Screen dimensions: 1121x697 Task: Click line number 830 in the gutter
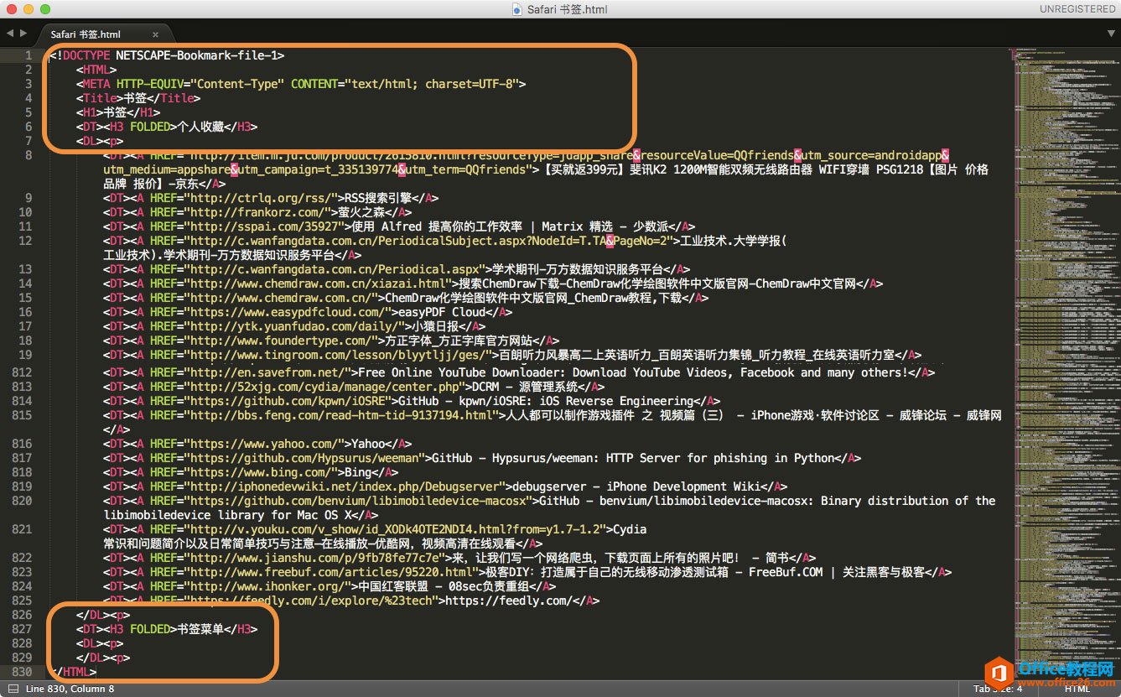(x=23, y=672)
